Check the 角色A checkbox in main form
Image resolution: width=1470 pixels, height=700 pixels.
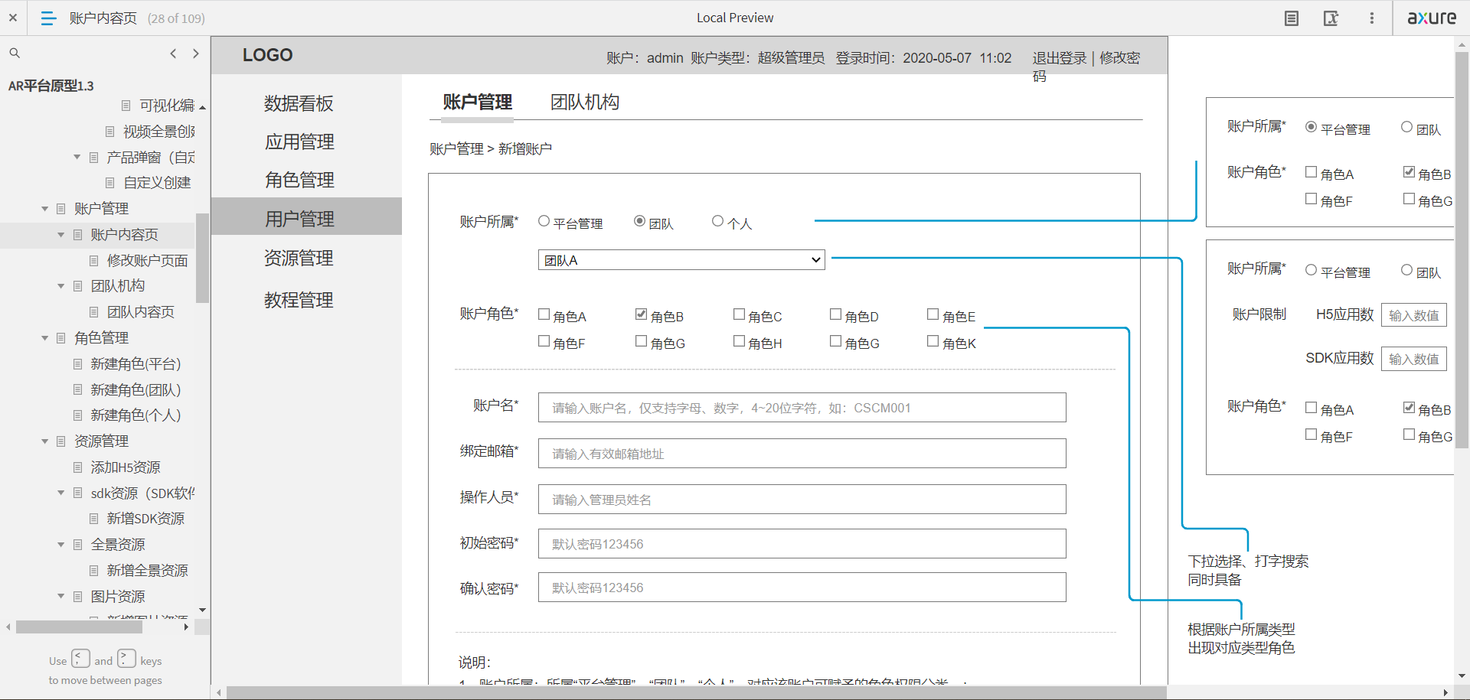click(544, 314)
